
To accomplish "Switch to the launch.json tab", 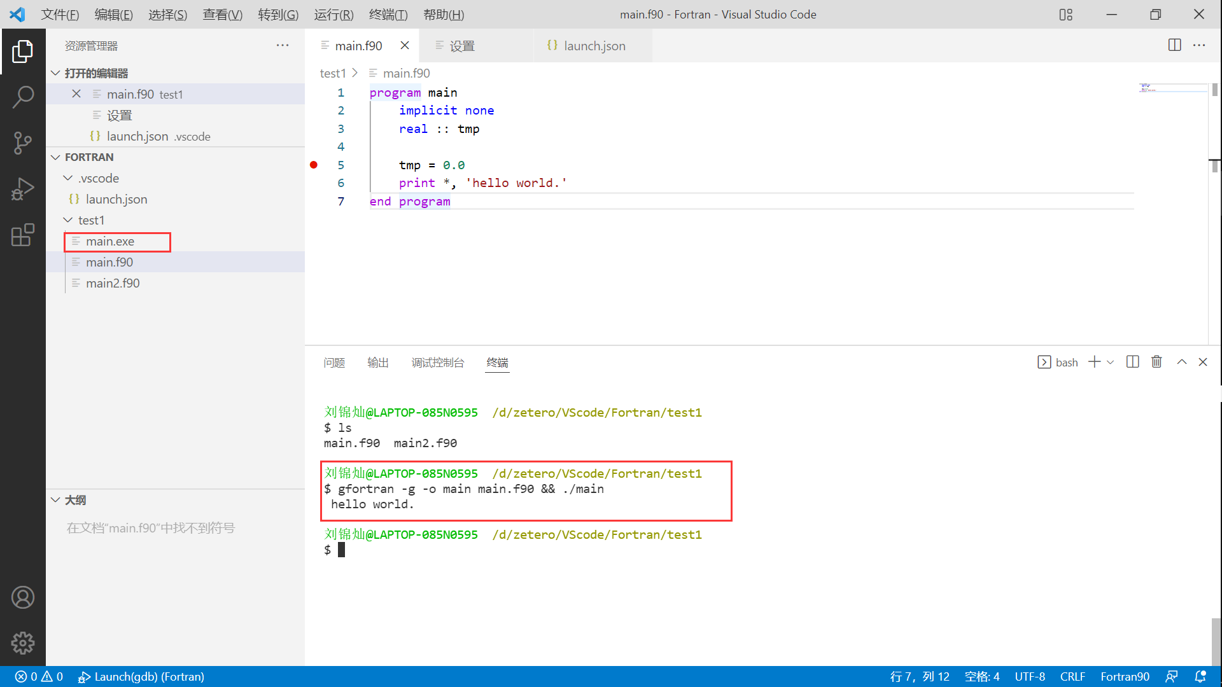I will point(594,46).
